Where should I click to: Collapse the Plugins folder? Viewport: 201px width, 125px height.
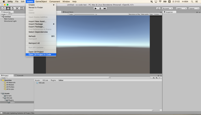[5, 100]
